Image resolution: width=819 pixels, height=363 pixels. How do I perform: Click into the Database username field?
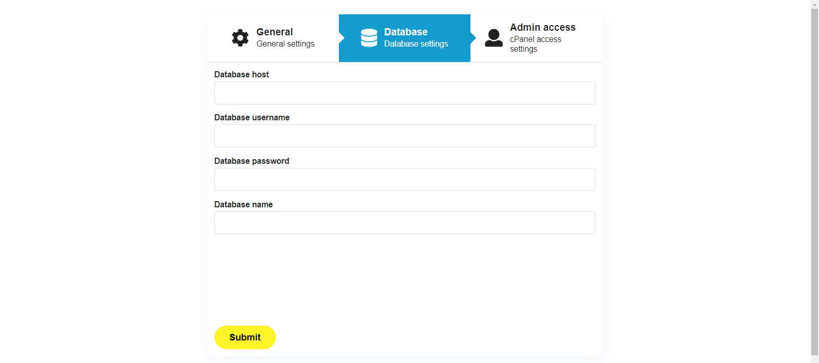coord(404,136)
